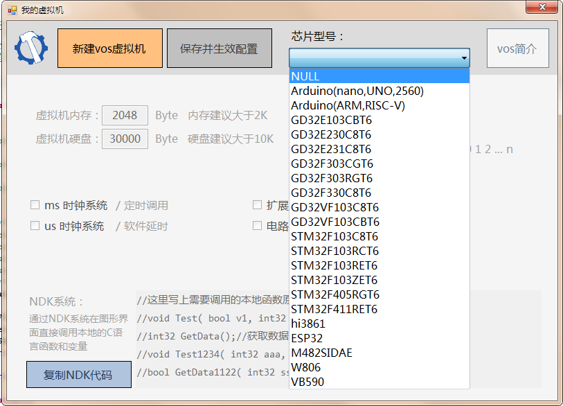Toggle the 电路 checkbox

tap(257, 226)
